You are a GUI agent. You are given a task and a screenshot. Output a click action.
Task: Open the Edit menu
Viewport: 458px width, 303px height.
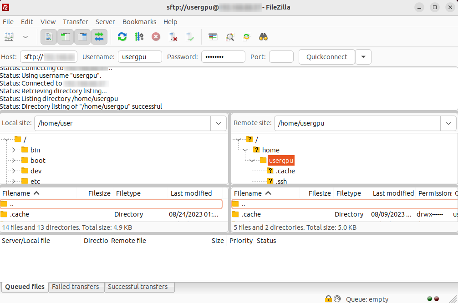tap(27, 22)
